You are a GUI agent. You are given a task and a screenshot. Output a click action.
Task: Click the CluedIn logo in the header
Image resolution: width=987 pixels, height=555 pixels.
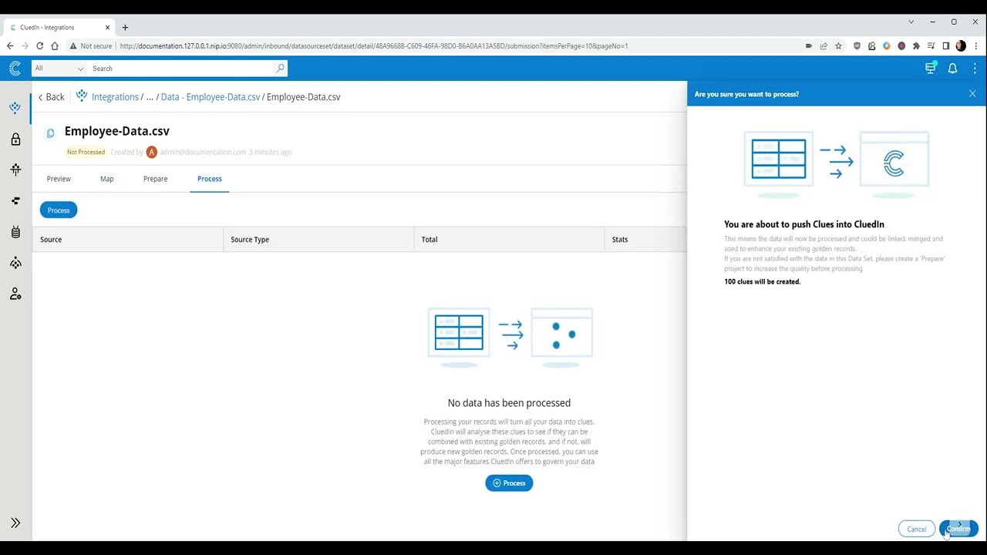click(15, 69)
